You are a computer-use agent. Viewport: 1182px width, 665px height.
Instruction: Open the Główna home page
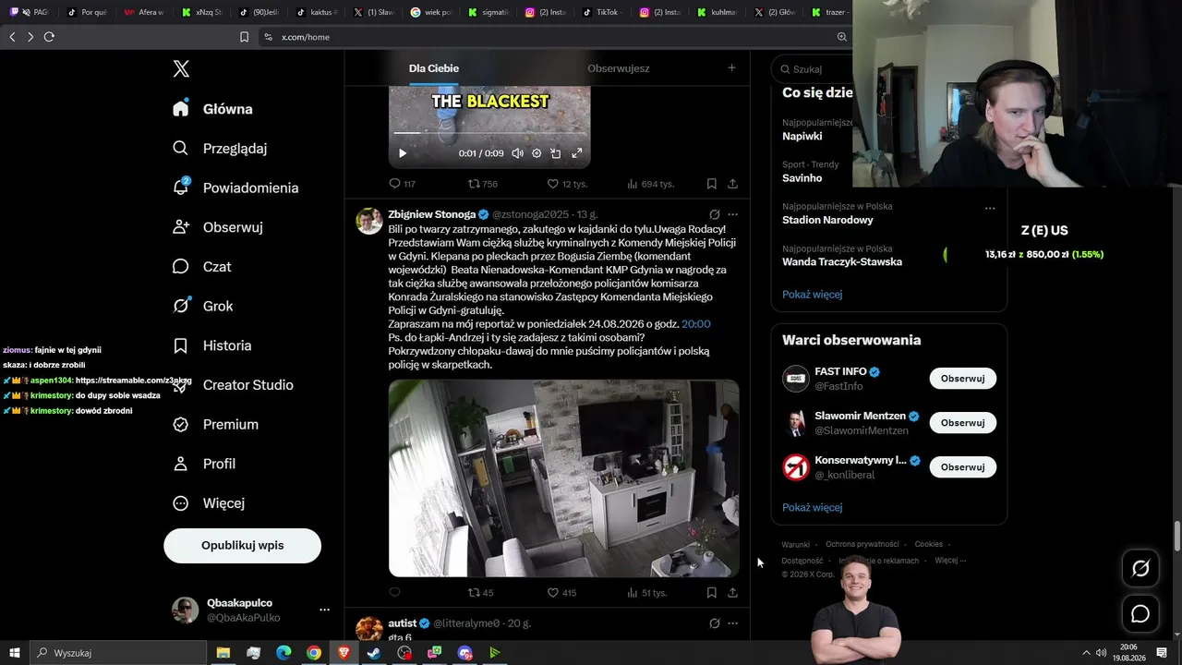[x=213, y=109]
